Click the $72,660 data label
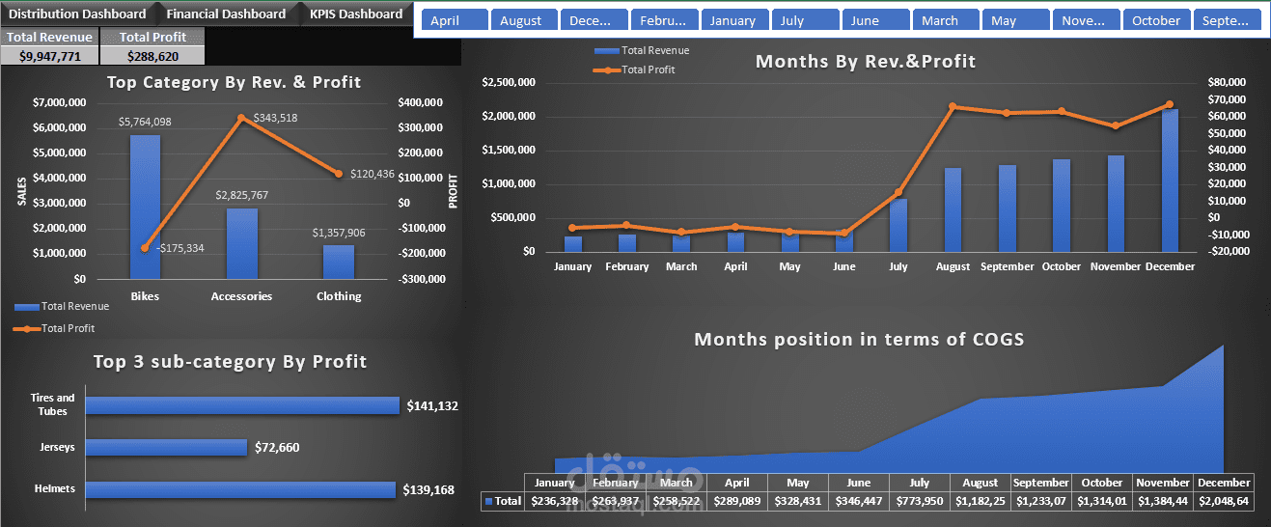 [x=277, y=448]
